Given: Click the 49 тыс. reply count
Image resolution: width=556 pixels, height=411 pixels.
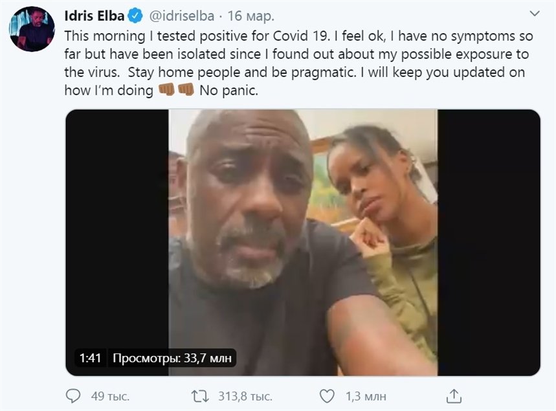Looking at the screenshot, I should [x=107, y=395].
